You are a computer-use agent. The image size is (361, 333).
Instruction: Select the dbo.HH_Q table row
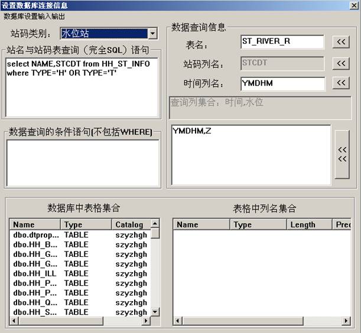tap(35, 302)
